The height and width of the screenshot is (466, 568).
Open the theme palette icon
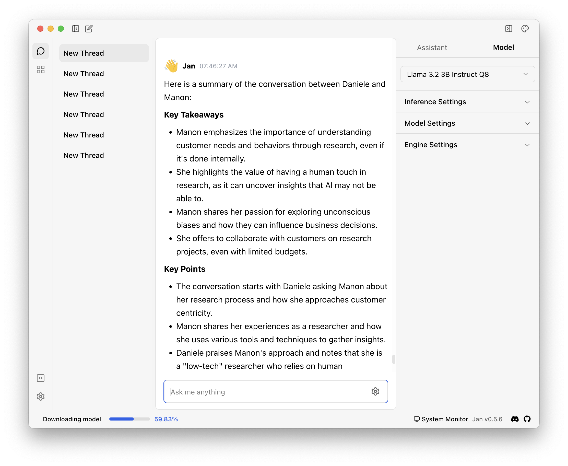coord(525,29)
